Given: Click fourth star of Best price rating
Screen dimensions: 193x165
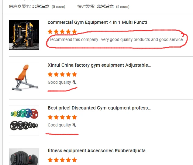Looking at the screenshot, I should [68, 117].
